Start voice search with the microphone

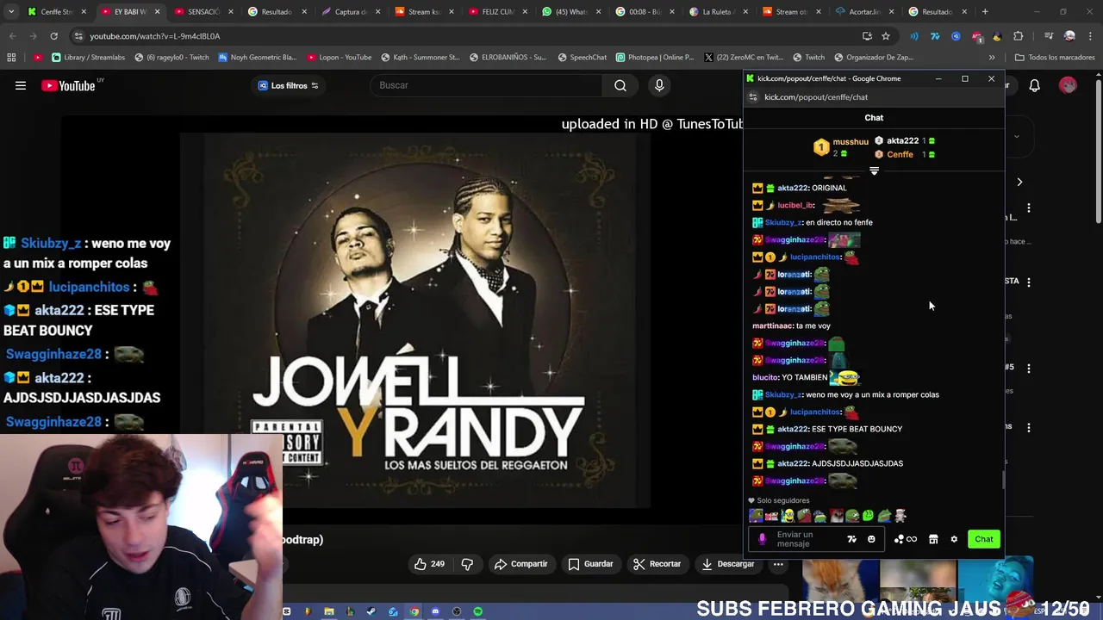tap(659, 85)
